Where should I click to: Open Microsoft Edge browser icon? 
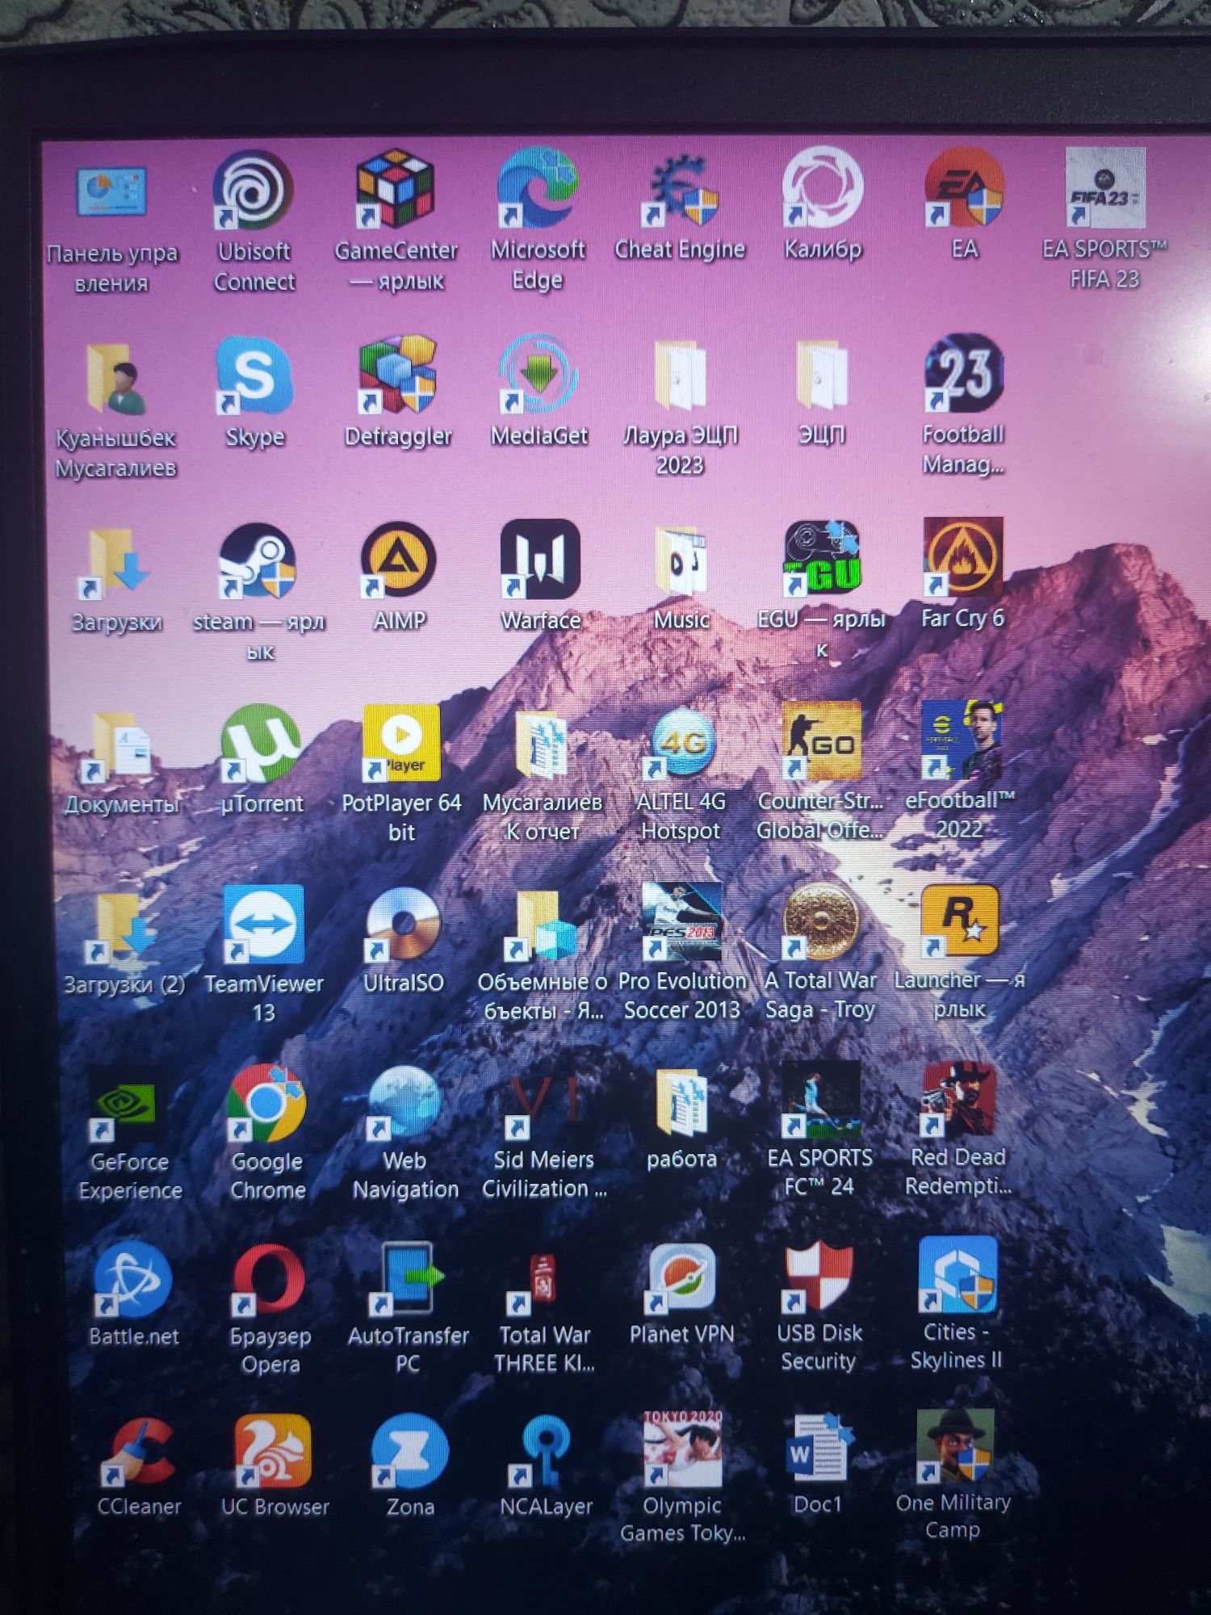pyautogui.click(x=538, y=188)
